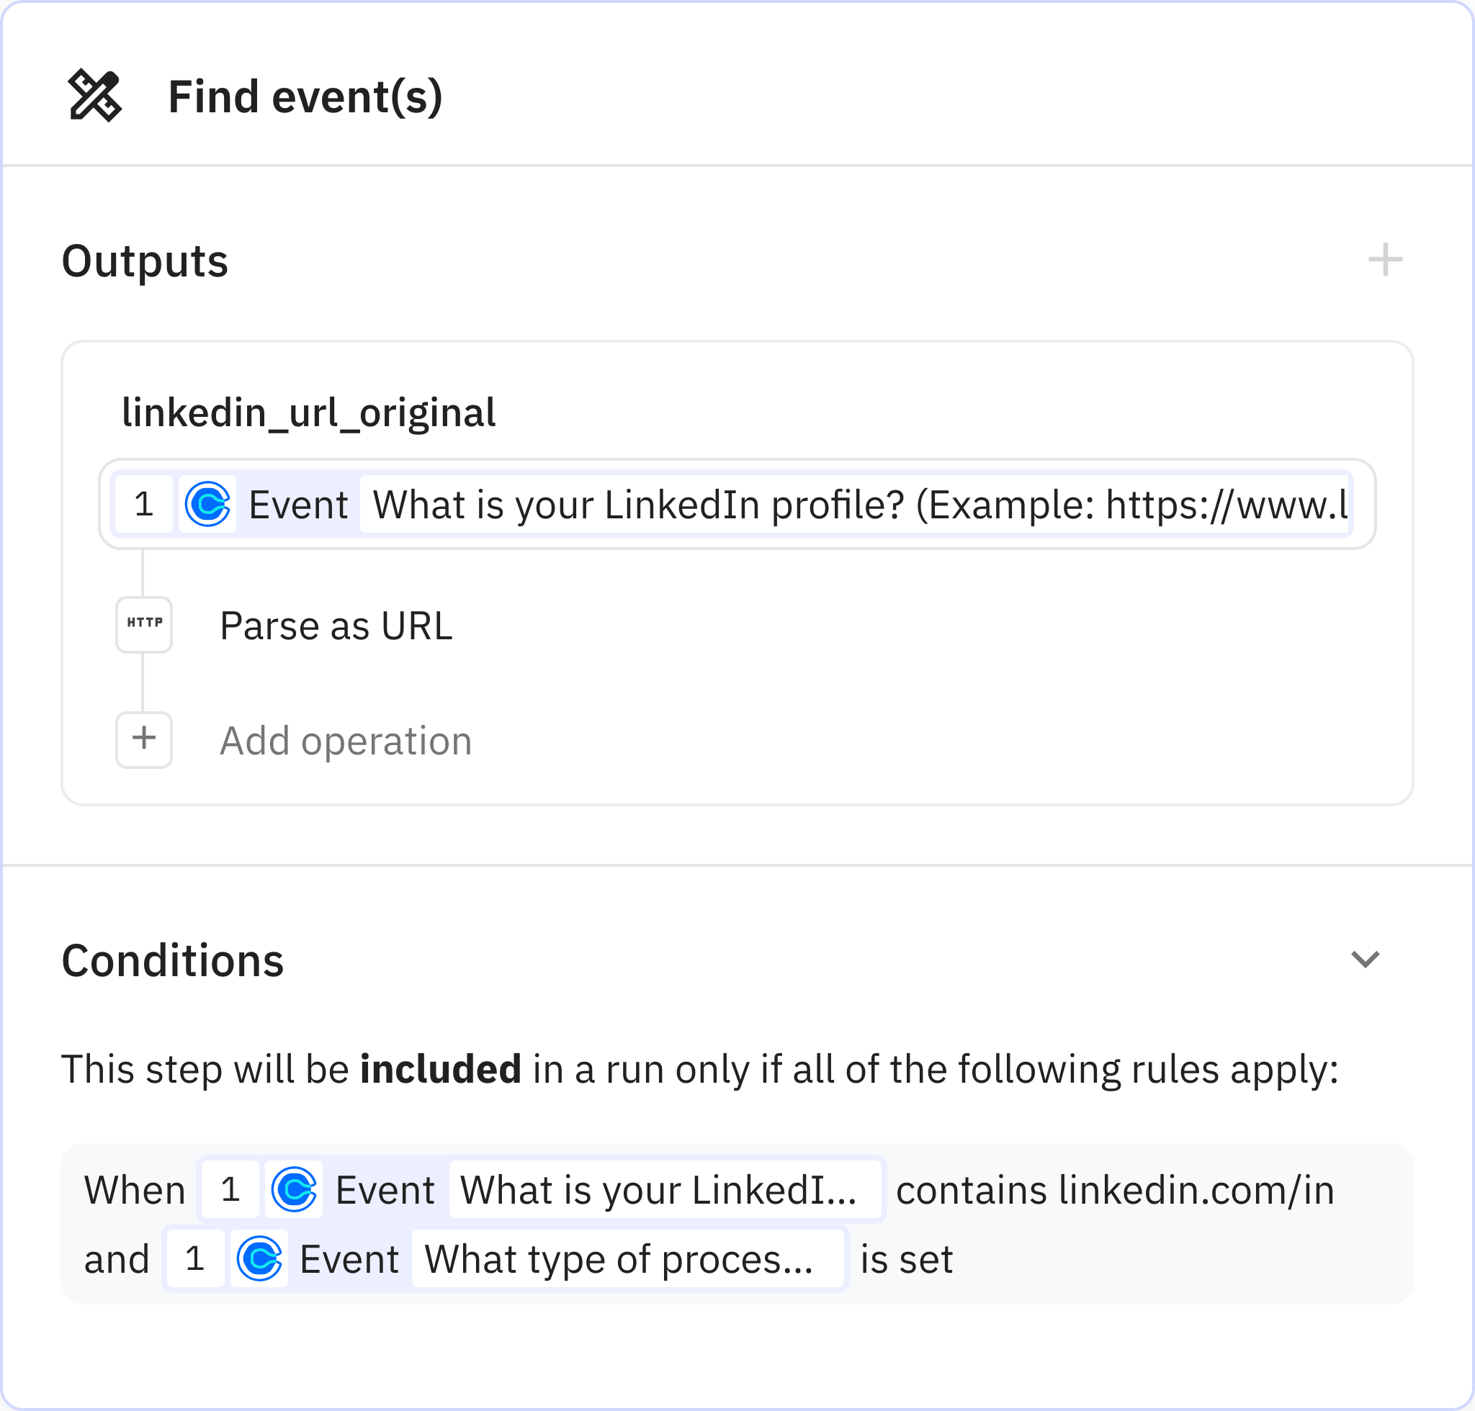Click the Calendly icon in the second condition rule
This screenshot has height=1411, width=1475.
point(259,1258)
